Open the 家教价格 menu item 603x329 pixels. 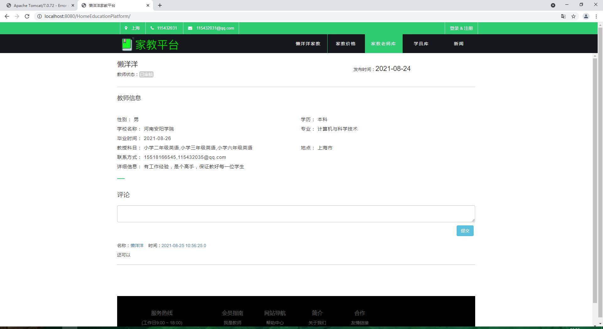[x=345, y=44]
